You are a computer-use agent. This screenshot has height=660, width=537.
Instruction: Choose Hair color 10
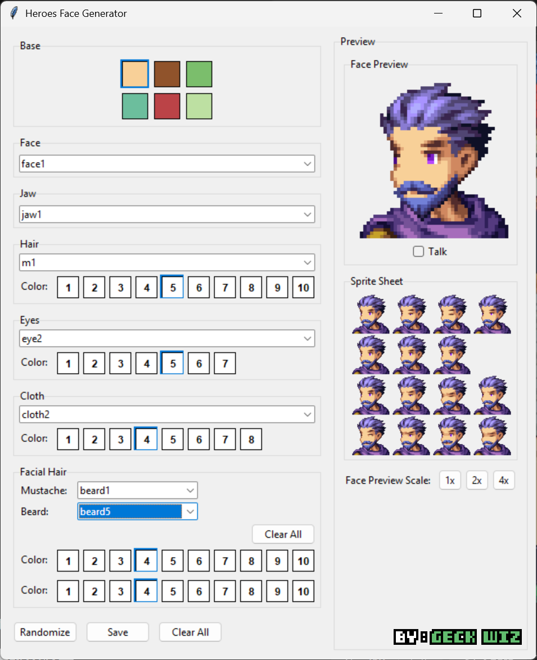tap(303, 288)
